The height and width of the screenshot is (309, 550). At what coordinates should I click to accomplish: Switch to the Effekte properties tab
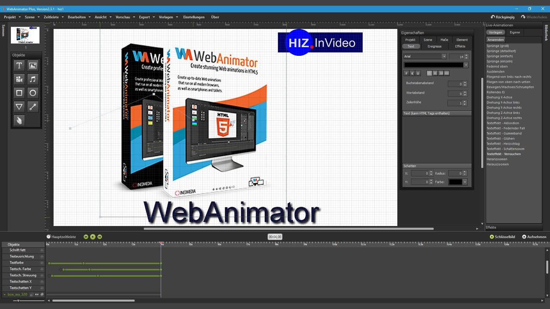pyautogui.click(x=460, y=46)
